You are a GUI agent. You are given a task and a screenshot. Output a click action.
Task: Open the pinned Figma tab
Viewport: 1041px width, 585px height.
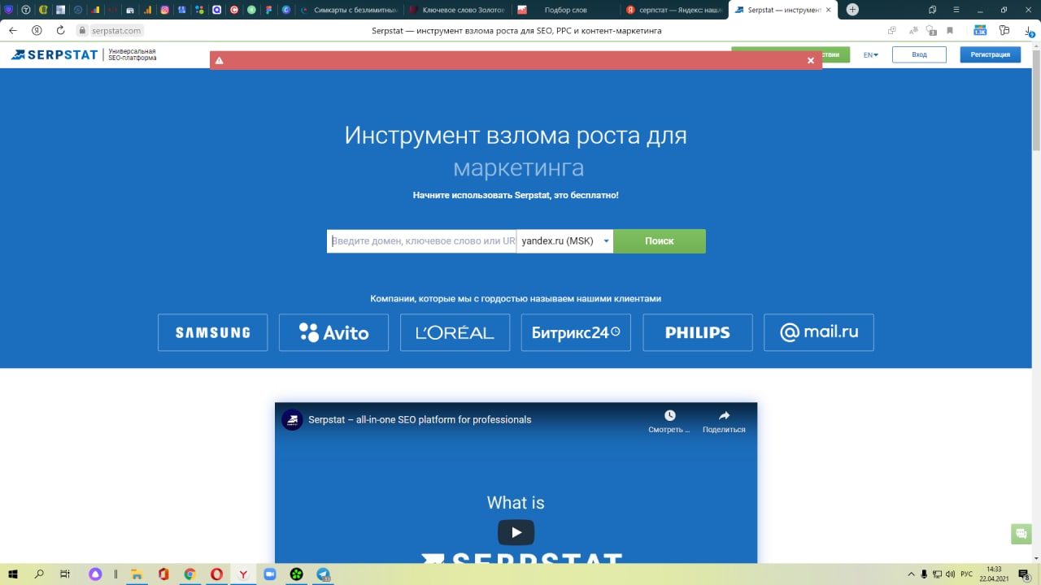[x=268, y=10]
